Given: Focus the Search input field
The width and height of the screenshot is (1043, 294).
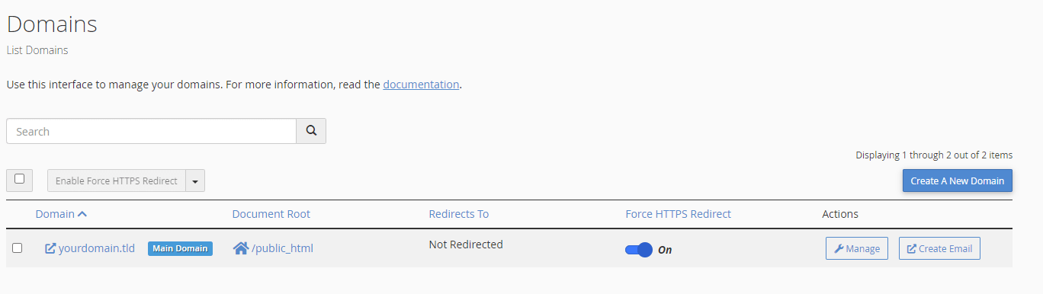Looking at the screenshot, I should click(x=151, y=131).
